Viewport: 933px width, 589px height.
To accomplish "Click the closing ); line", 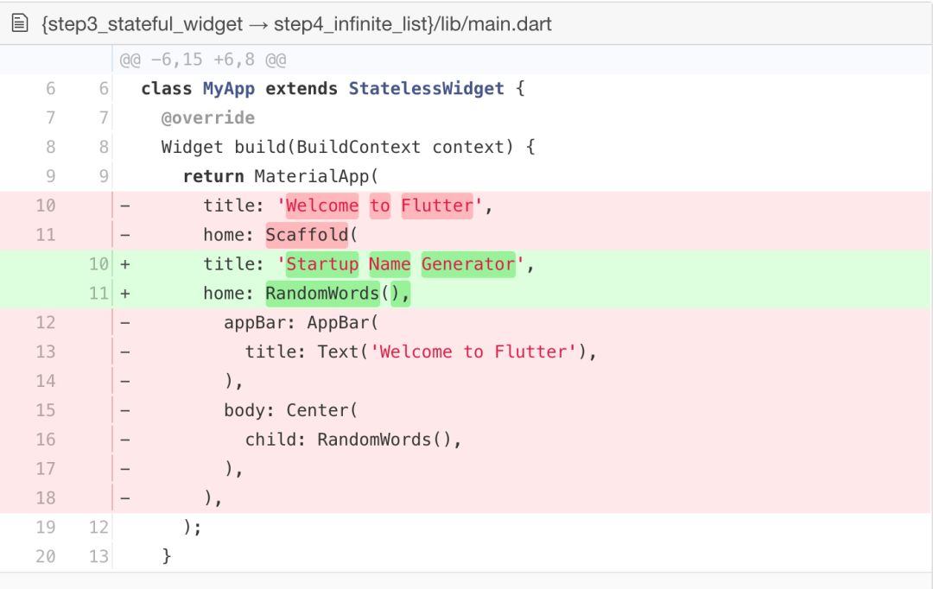I will click(x=192, y=527).
